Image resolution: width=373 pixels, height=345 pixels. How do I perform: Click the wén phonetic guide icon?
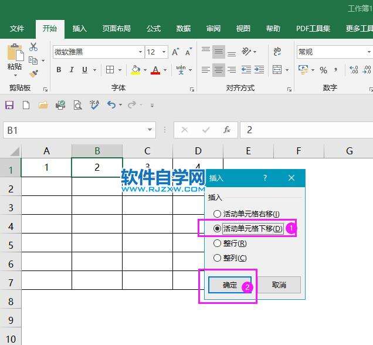[x=181, y=70]
